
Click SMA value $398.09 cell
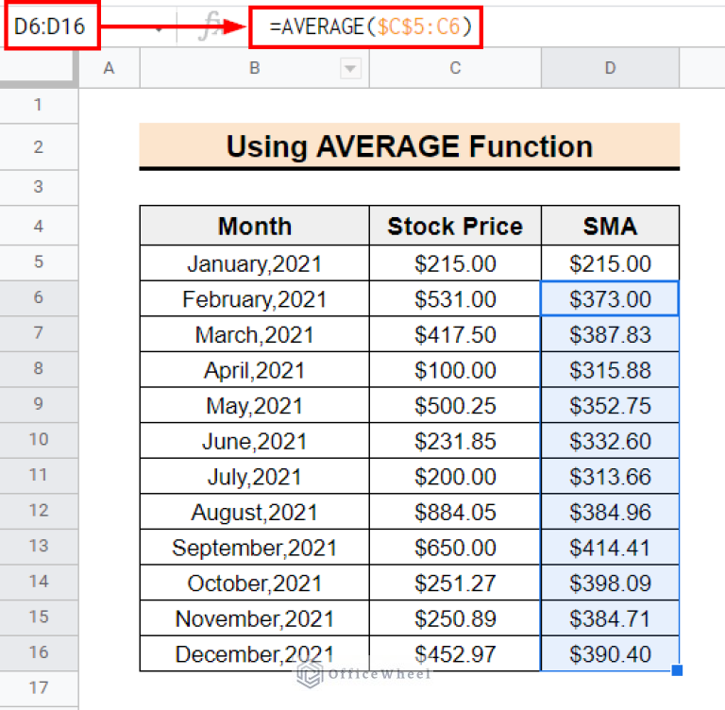point(610,583)
